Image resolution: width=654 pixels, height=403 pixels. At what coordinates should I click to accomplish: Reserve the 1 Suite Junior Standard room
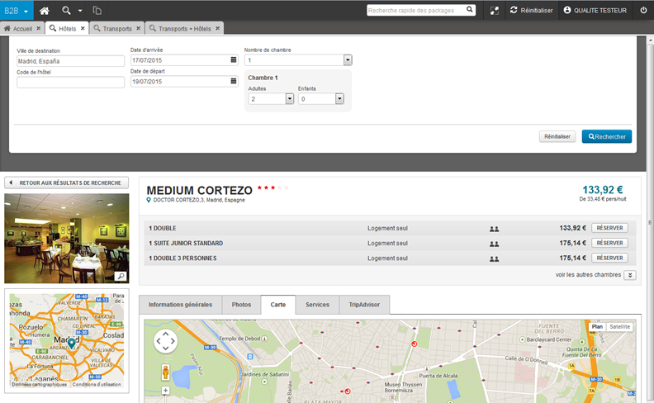[x=609, y=243]
